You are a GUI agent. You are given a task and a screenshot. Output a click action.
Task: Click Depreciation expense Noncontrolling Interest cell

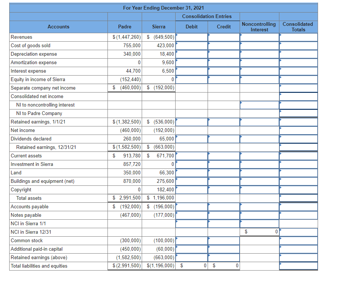(x=260, y=54)
